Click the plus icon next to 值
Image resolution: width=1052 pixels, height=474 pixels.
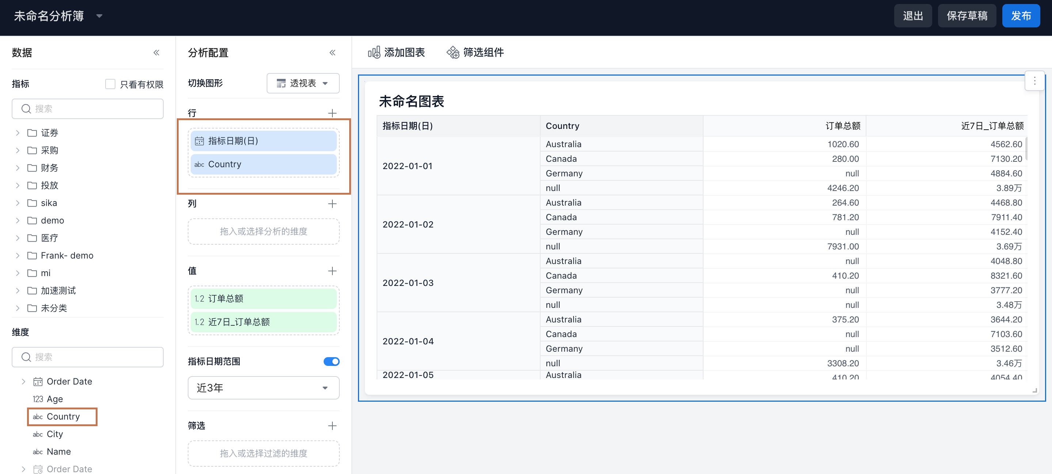click(x=332, y=271)
